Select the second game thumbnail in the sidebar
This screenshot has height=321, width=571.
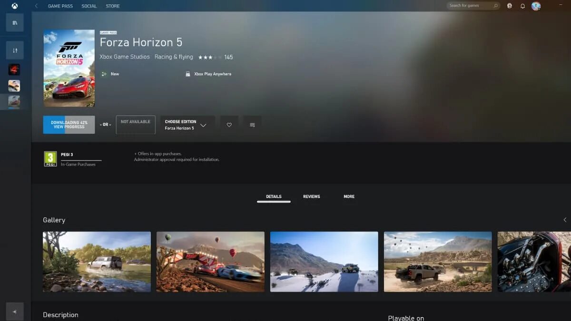pyautogui.click(x=14, y=86)
